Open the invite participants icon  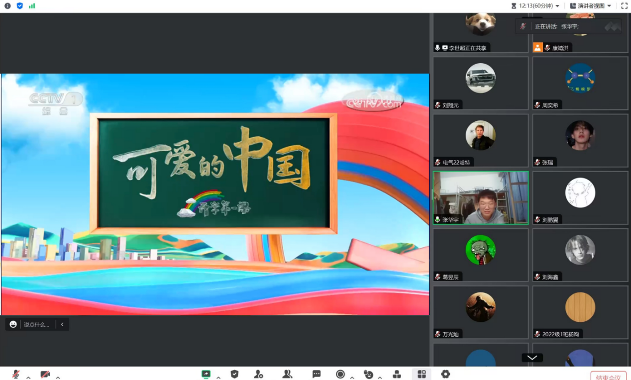(258, 374)
